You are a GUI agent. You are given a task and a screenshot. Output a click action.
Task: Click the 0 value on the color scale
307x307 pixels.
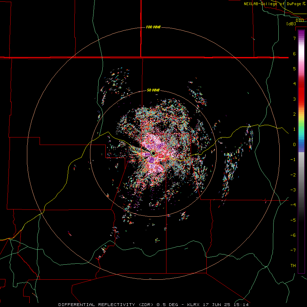[294, 145]
